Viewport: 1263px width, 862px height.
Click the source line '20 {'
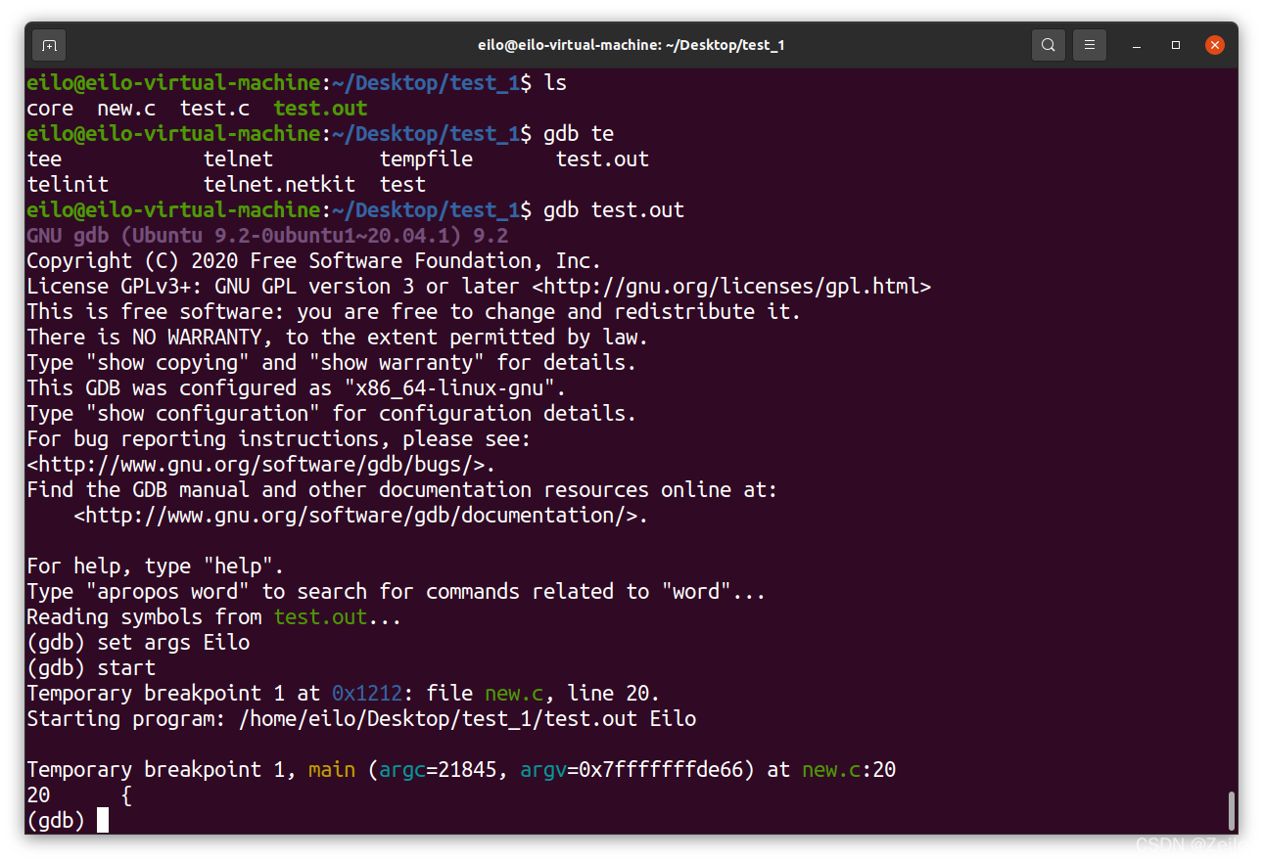tap(79, 795)
